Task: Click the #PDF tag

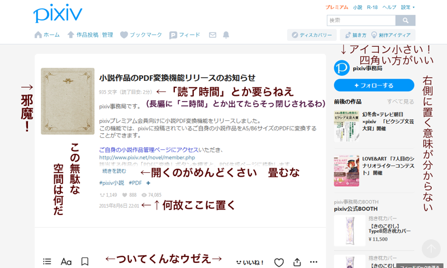Action: tap(135, 183)
